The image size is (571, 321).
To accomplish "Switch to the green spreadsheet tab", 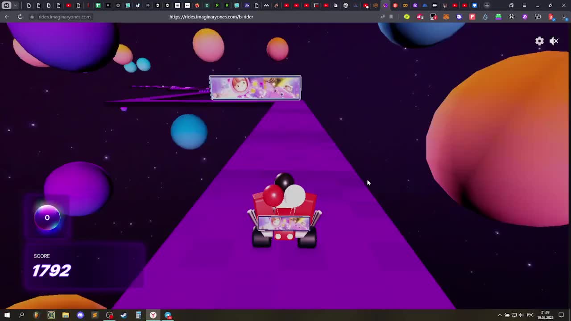I will coord(98,5).
